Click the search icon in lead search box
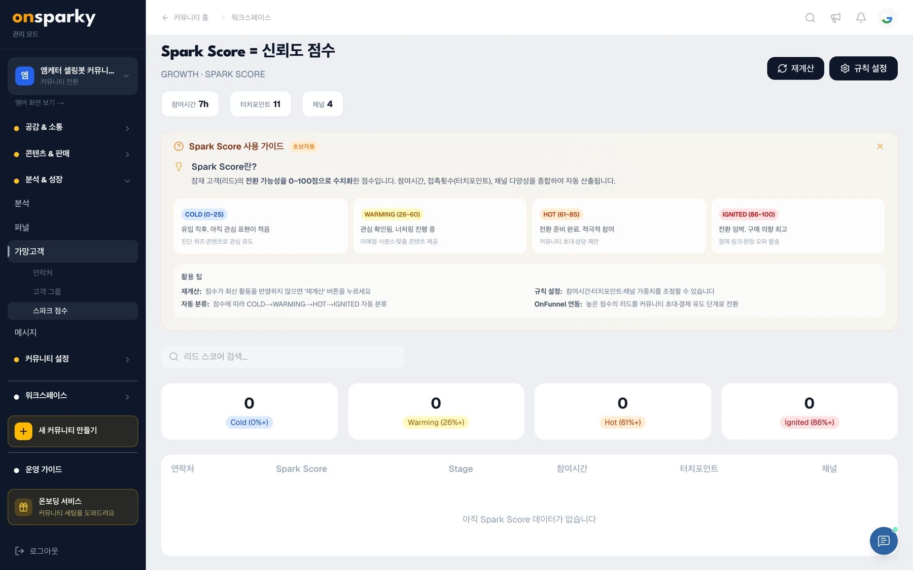The width and height of the screenshot is (913, 570). pyautogui.click(x=173, y=357)
